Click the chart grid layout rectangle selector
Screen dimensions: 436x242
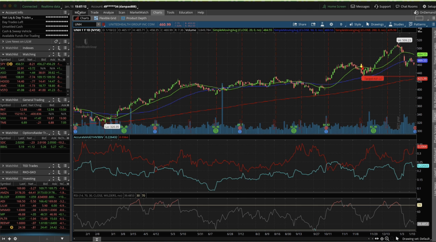pyautogui.click(x=419, y=18)
